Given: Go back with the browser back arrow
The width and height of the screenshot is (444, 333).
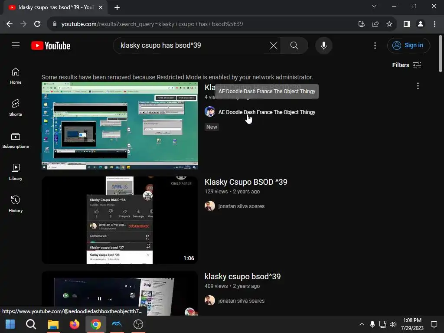Looking at the screenshot, I should pos(10,24).
